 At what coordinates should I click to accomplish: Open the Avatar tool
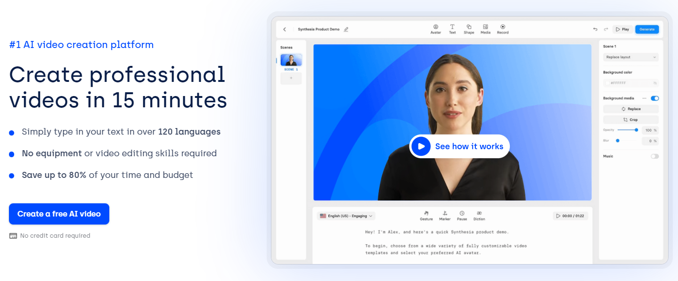(x=436, y=29)
